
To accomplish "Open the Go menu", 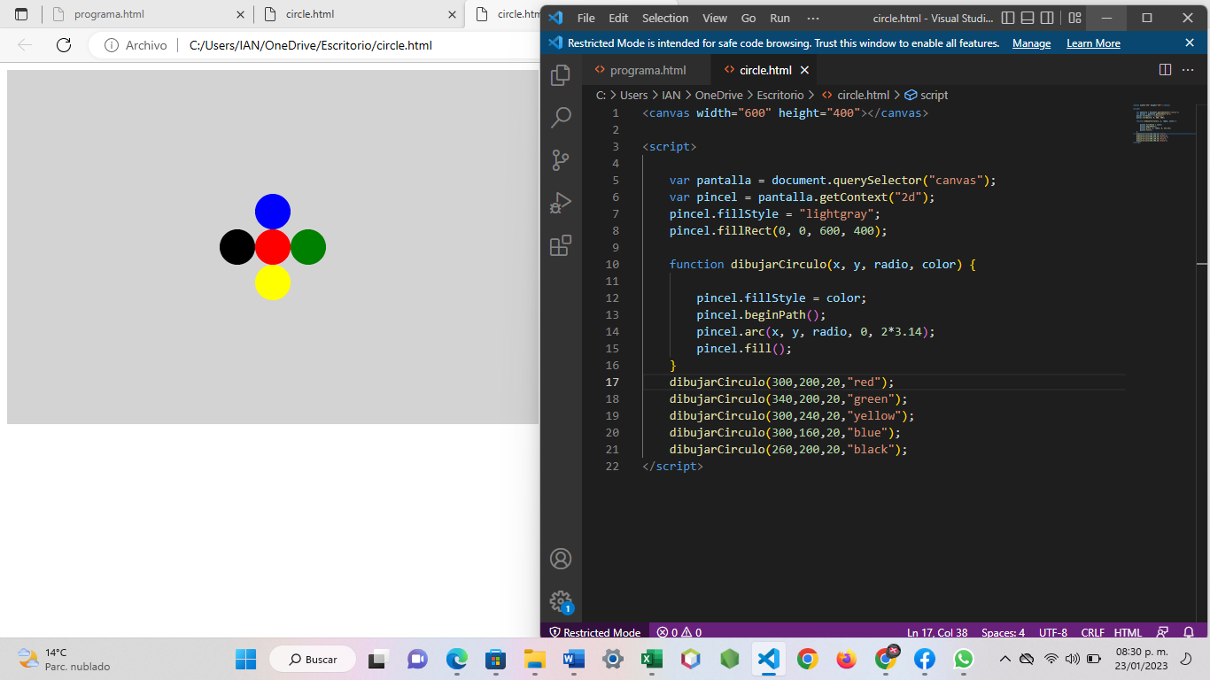I will [748, 18].
